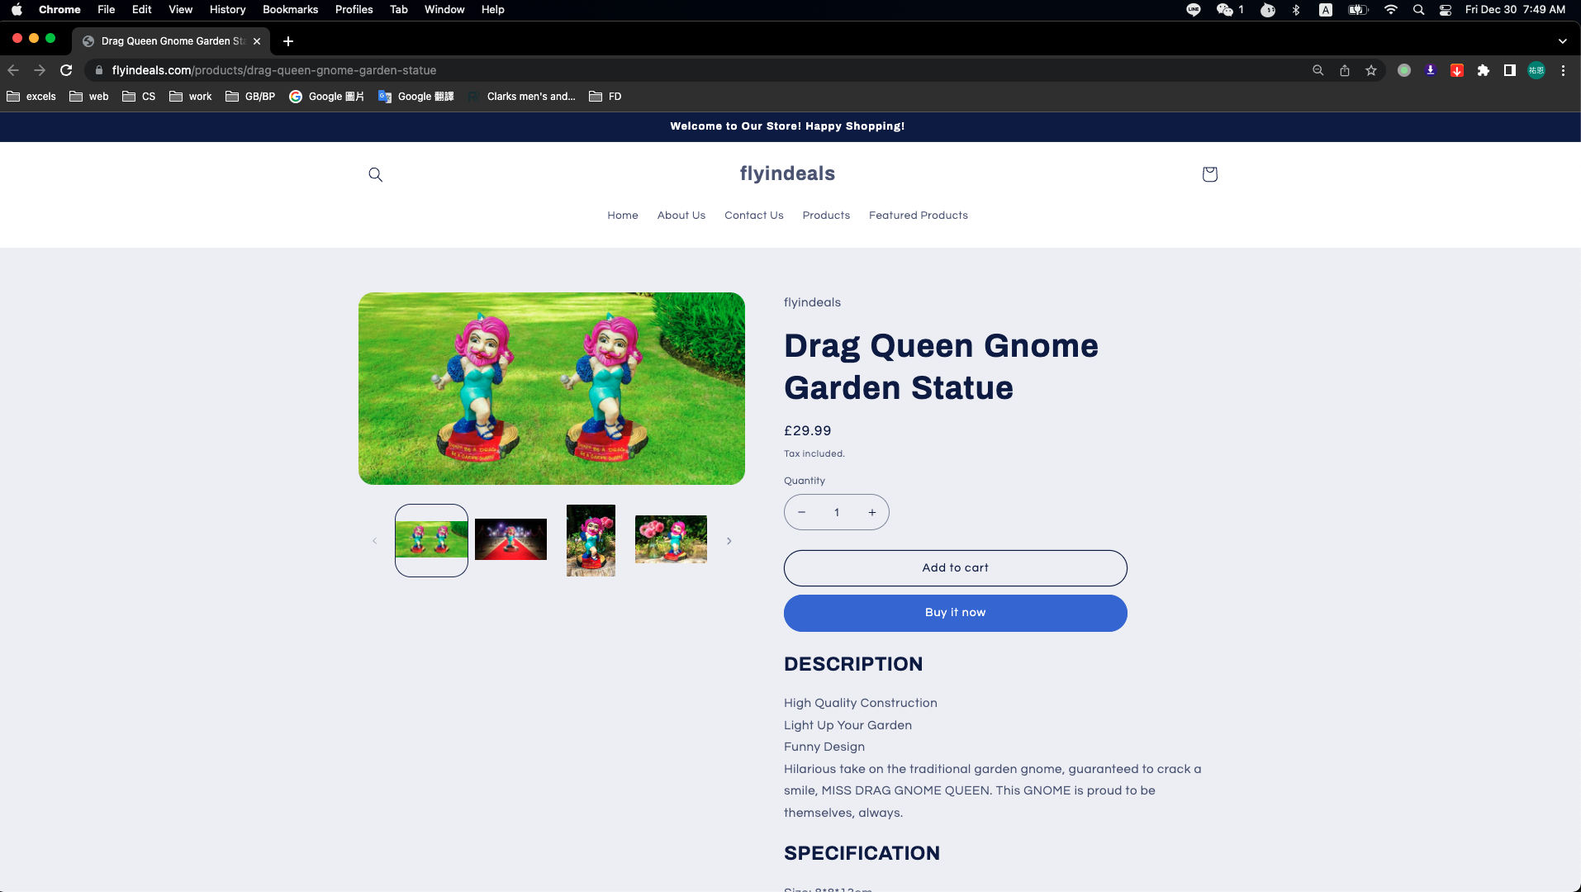The width and height of the screenshot is (1581, 892).
Task: Open the Apple menu
Action: [x=17, y=10]
